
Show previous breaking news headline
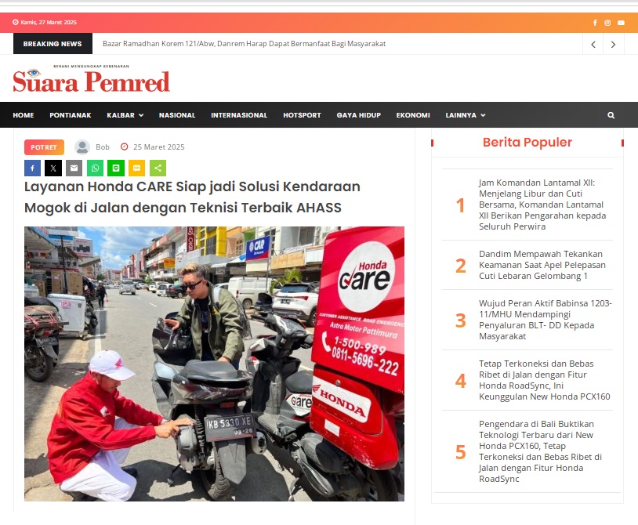point(593,44)
